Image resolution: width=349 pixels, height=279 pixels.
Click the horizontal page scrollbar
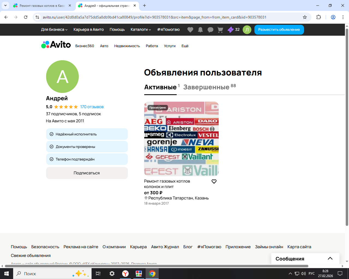pos(157,266)
